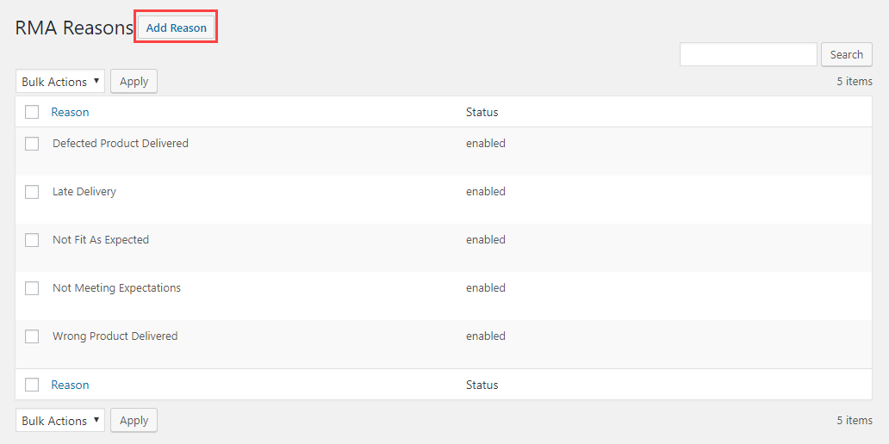889x444 pixels.
Task: Click the Reason link in the table footer
Action: coord(70,385)
